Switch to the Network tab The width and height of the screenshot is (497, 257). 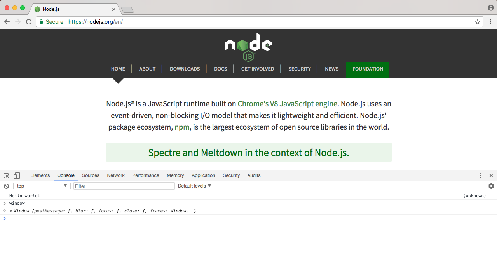point(116,175)
